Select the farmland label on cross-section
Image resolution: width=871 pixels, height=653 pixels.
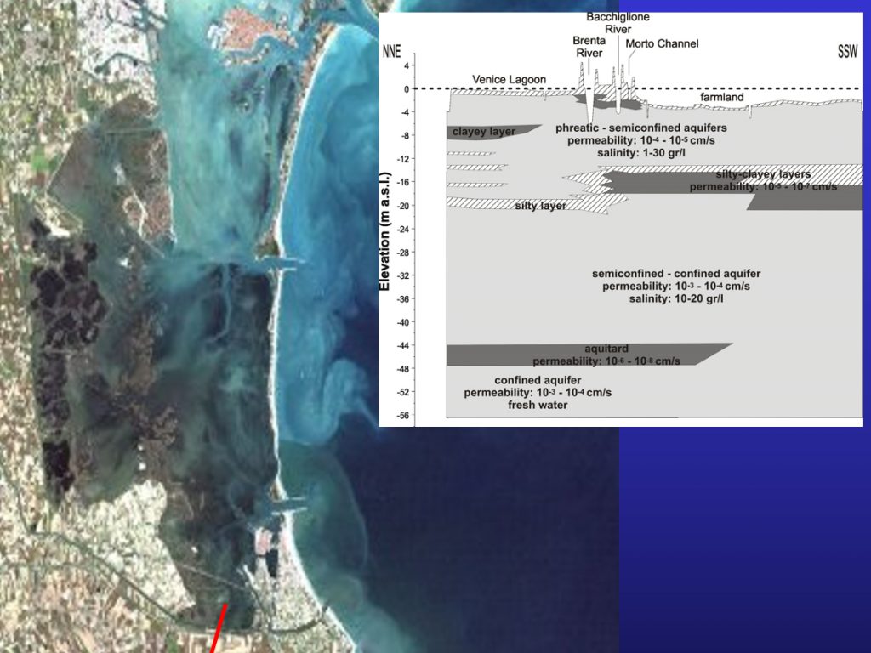point(722,98)
